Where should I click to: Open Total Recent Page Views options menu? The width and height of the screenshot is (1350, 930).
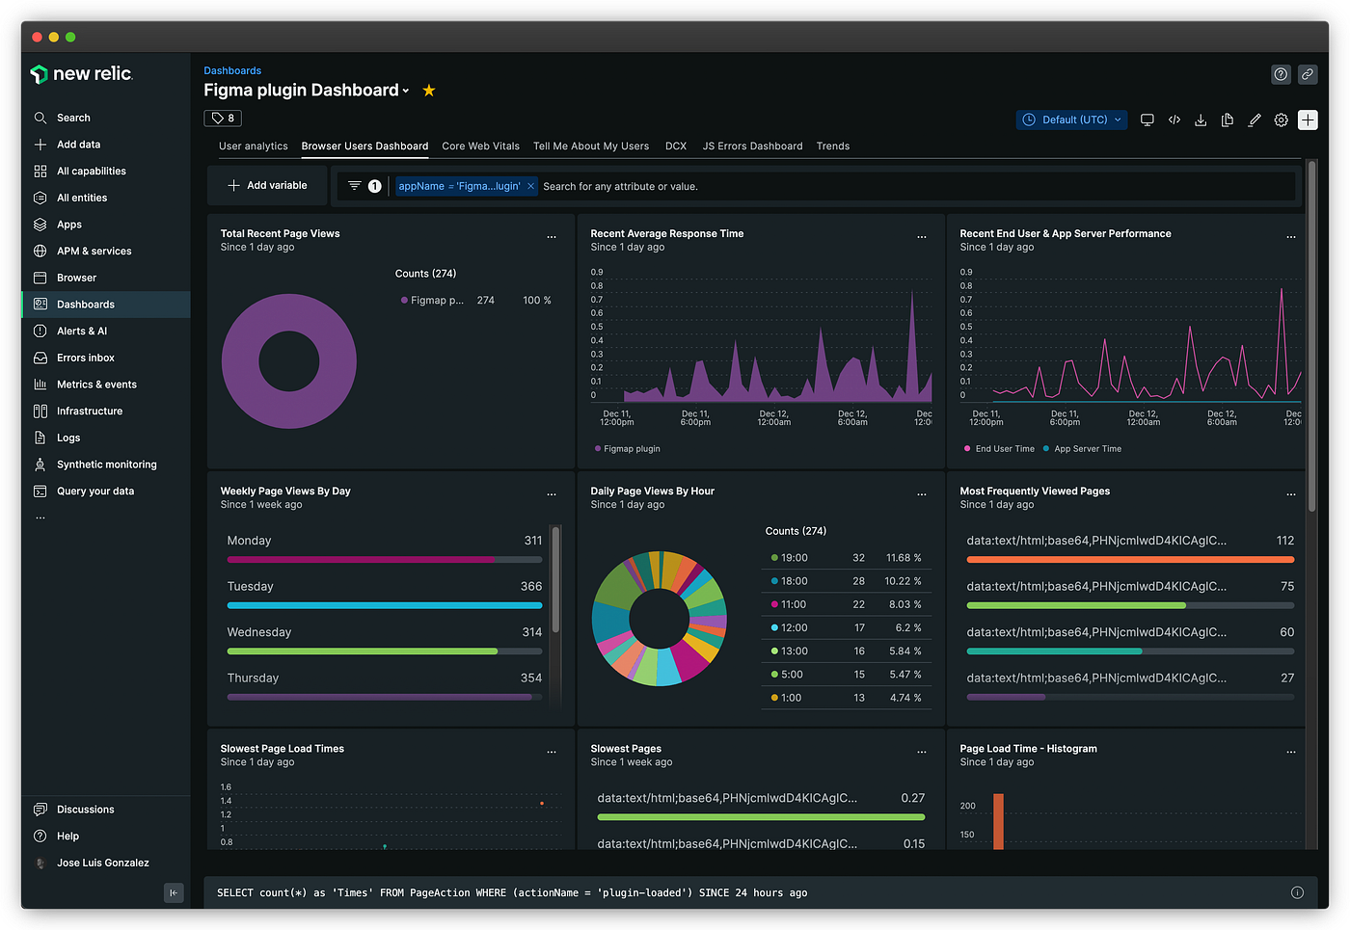coord(552,237)
